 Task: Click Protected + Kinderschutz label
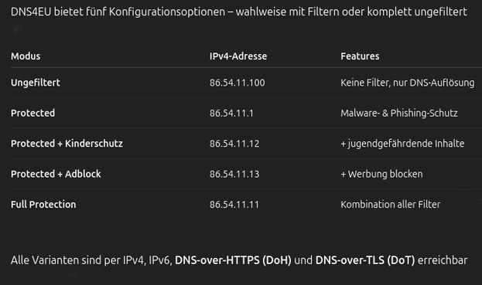click(x=67, y=143)
